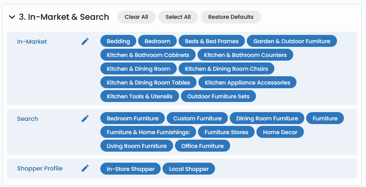Toggle Kitchen & Bathroom Cabinets chip

click(x=148, y=55)
